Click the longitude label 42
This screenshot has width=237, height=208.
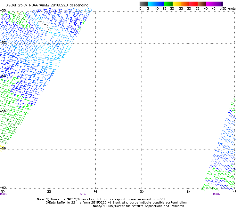click(188, 192)
